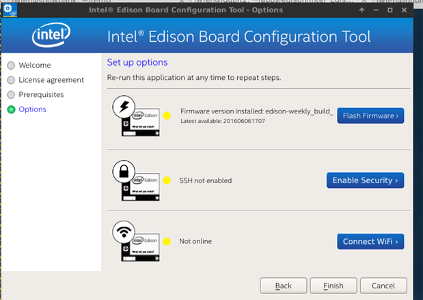Click yellow status dot beside firmware version
The width and height of the screenshot is (423, 300).
click(x=167, y=115)
